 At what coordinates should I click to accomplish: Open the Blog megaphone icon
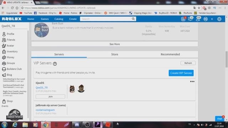point(4,75)
